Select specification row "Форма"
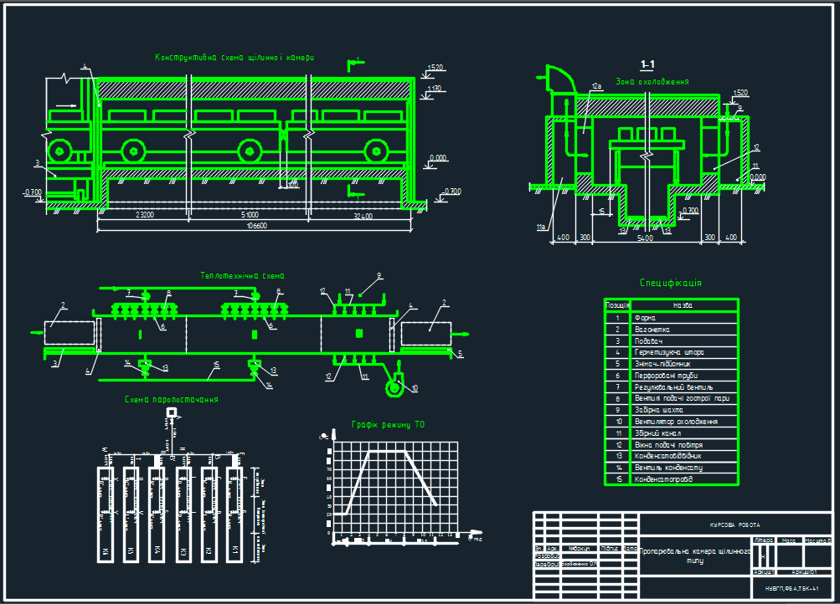The height and width of the screenshot is (604, 840). pyautogui.click(x=672, y=318)
